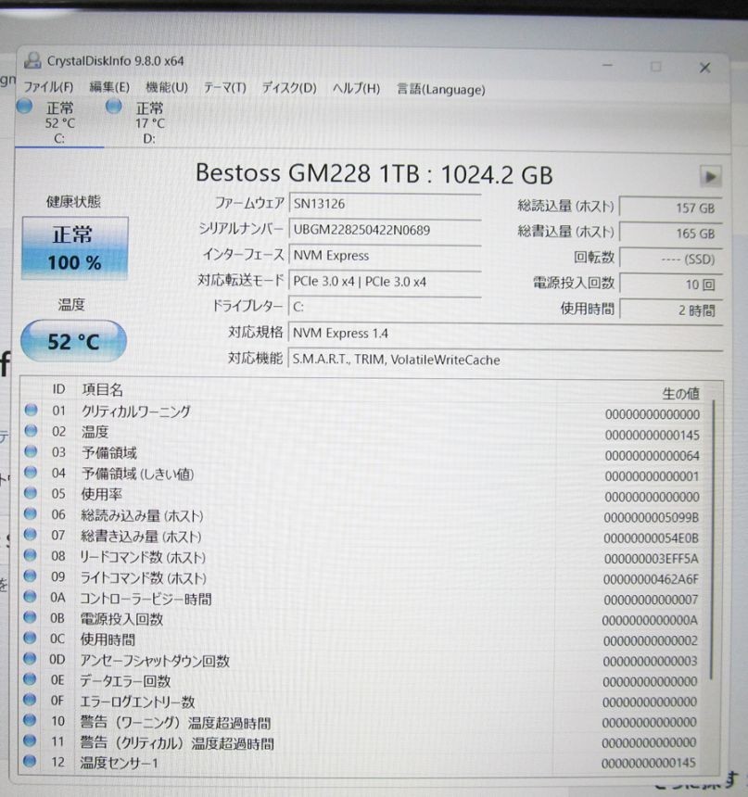Open the テーマ(T) menu
The width and height of the screenshot is (748, 797).
(x=224, y=88)
